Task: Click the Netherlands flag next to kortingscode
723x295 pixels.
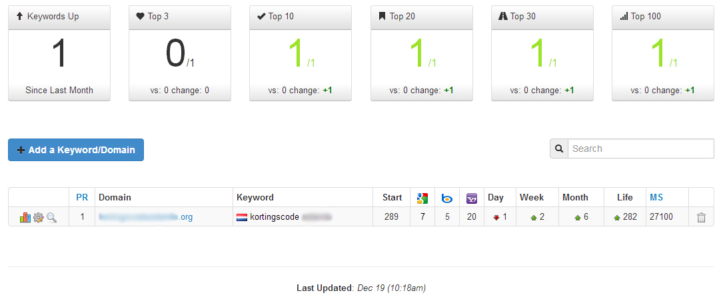Action: click(x=242, y=217)
